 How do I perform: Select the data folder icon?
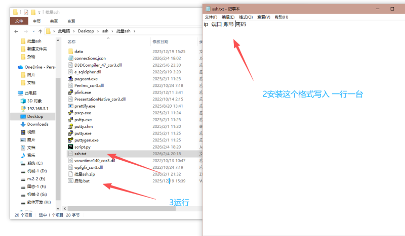coord(70,52)
